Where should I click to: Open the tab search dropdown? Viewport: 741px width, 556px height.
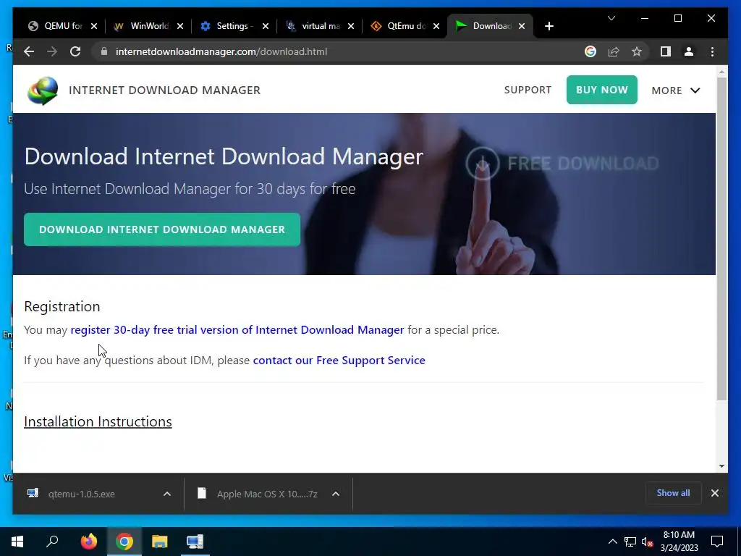point(611,18)
